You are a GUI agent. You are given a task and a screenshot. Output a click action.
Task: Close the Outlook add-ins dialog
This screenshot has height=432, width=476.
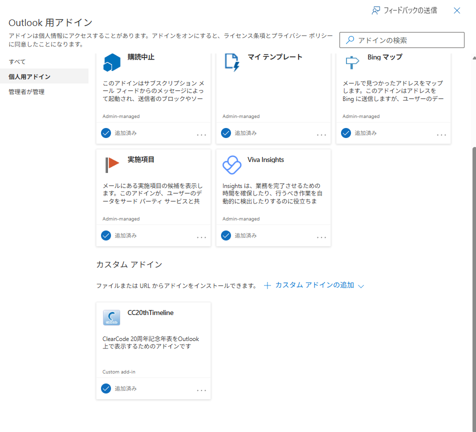tap(457, 10)
